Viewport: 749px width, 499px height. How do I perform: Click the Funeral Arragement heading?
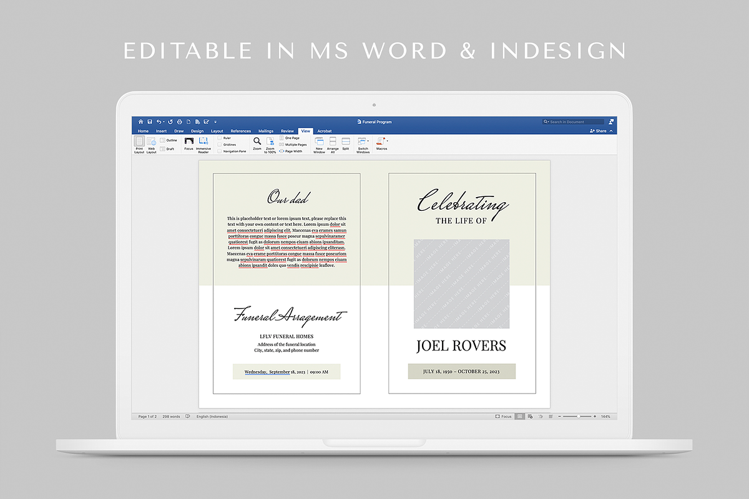coord(290,316)
